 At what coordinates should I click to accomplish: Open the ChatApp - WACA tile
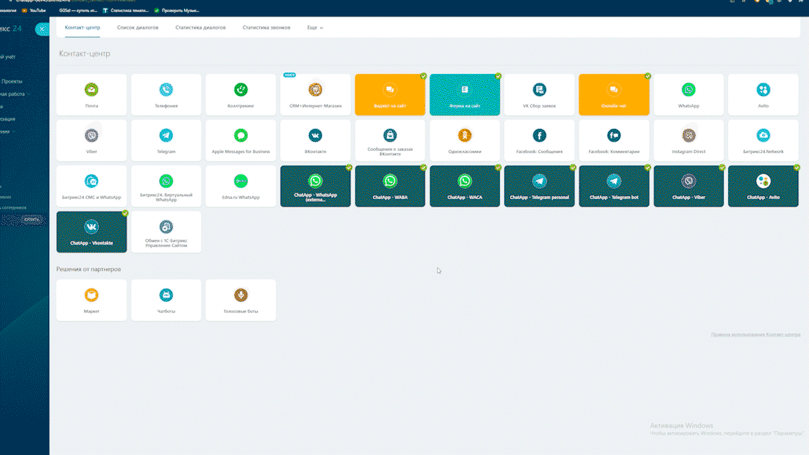click(x=465, y=186)
